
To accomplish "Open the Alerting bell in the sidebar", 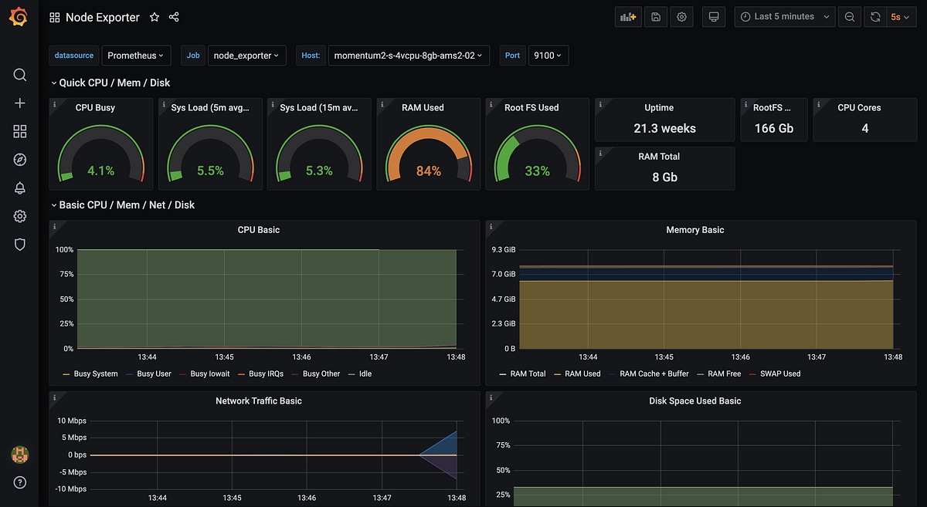I will pos(19,188).
